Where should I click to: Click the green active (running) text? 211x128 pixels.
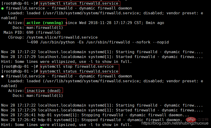(45, 23)
